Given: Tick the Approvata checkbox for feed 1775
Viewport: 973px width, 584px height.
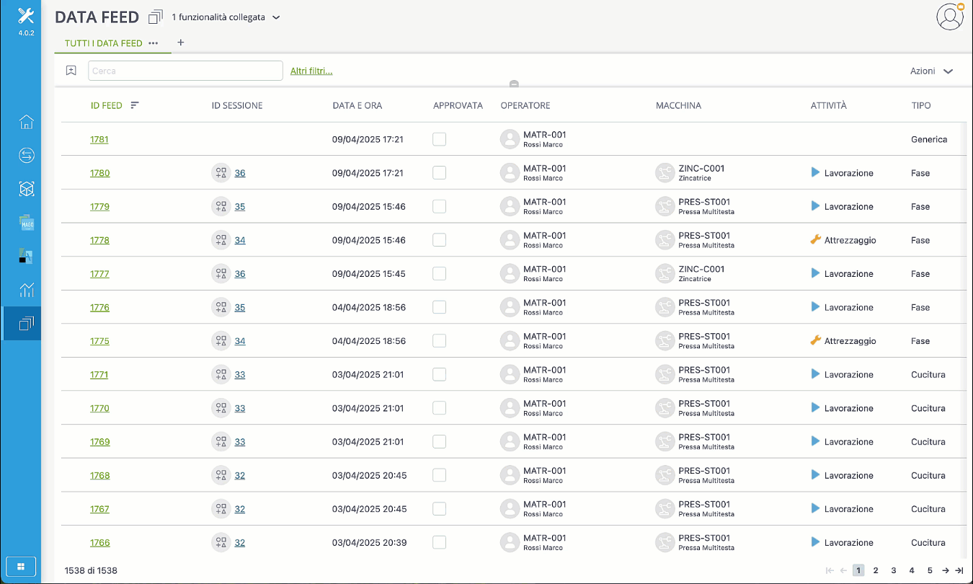Looking at the screenshot, I should point(439,341).
